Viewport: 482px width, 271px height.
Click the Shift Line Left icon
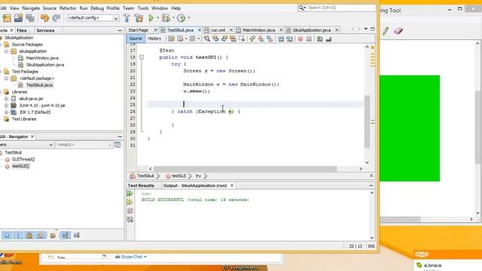[281, 38]
